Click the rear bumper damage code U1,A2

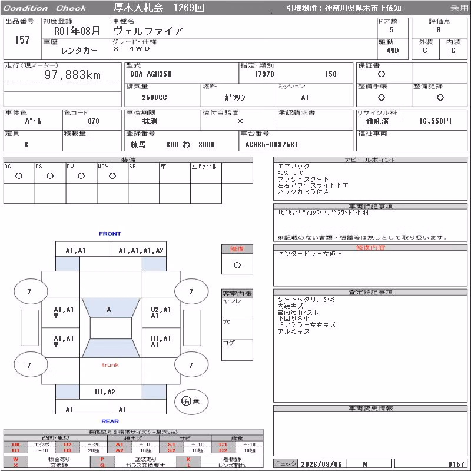coord(105,392)
